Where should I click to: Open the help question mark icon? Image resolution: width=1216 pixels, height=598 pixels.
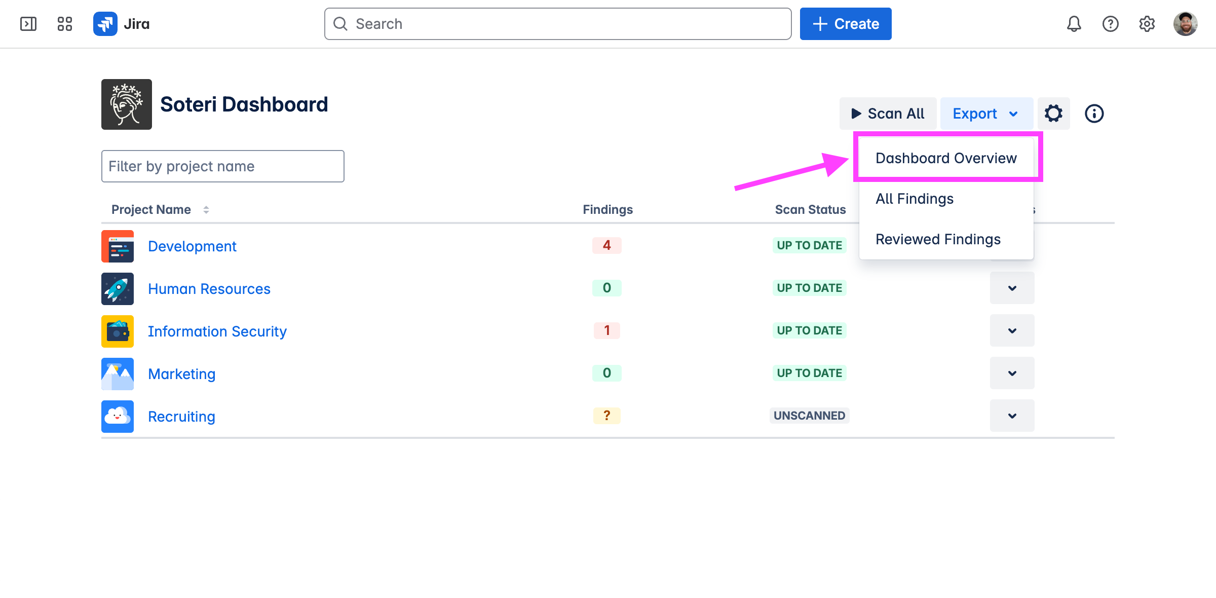pos(1110,24)
